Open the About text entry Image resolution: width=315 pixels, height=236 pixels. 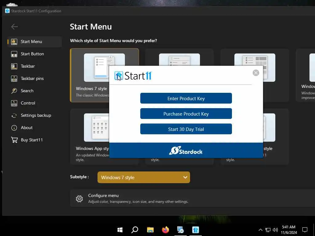(x=27, y=128)
